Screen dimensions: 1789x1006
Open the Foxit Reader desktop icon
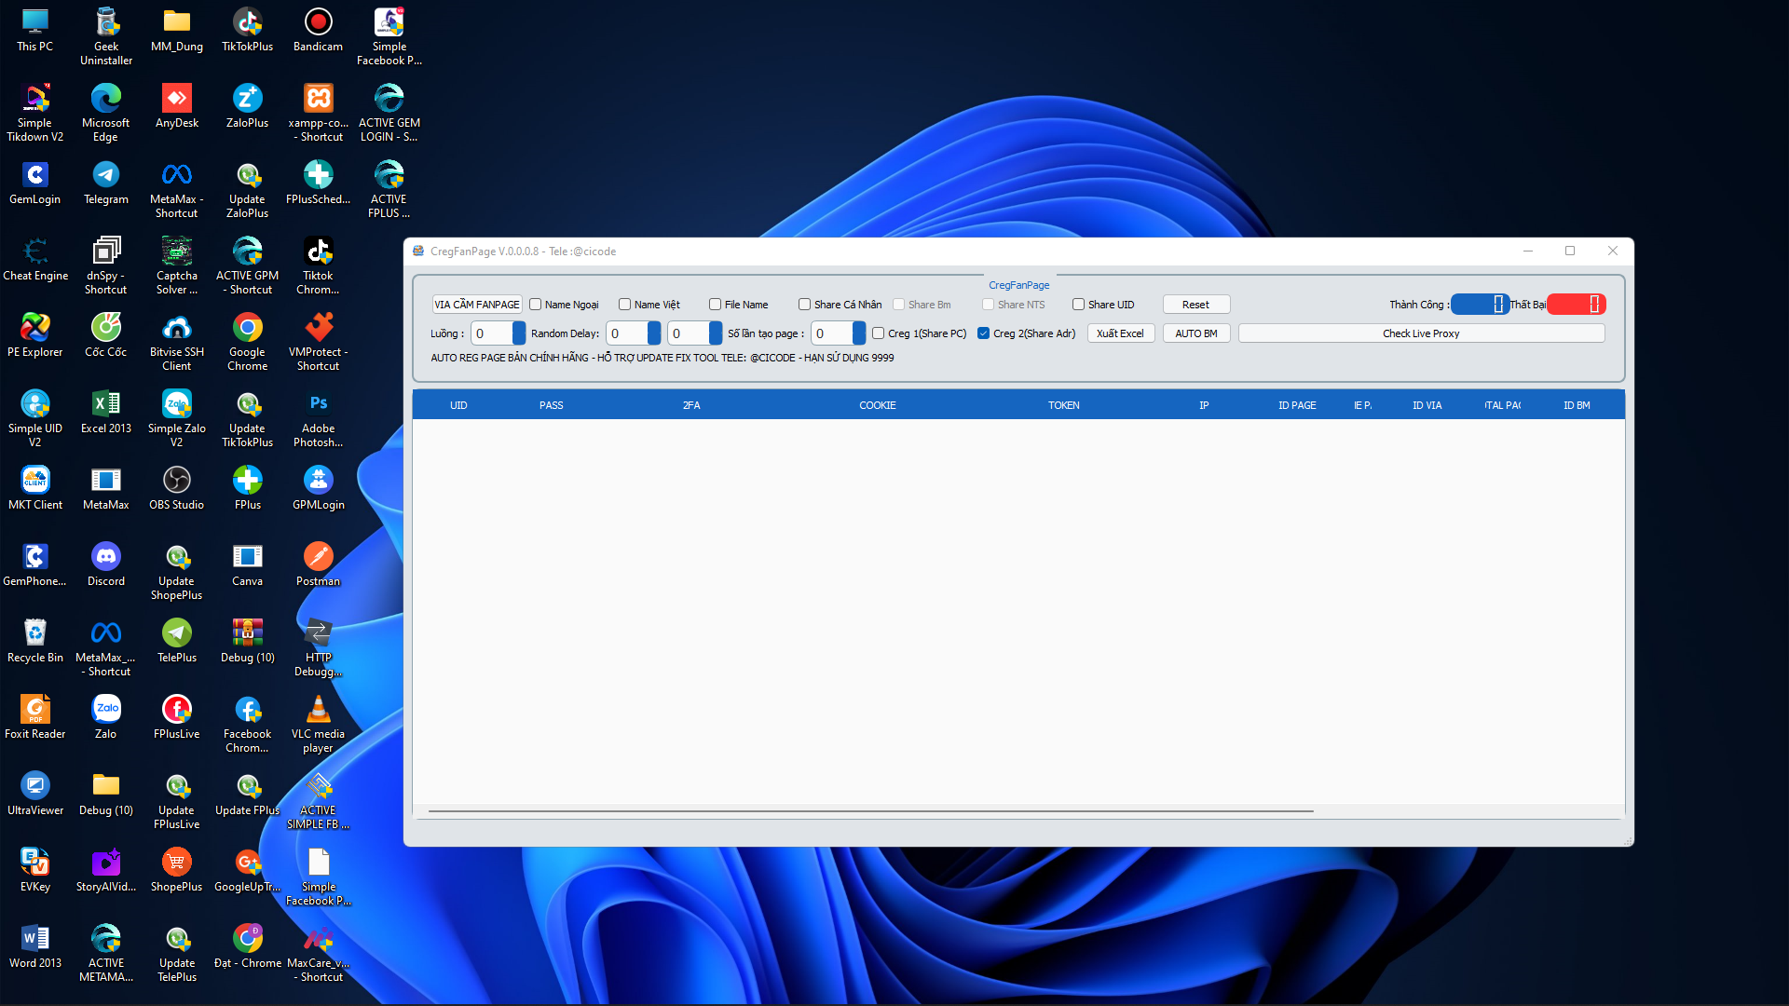click(x=34, y=717)
